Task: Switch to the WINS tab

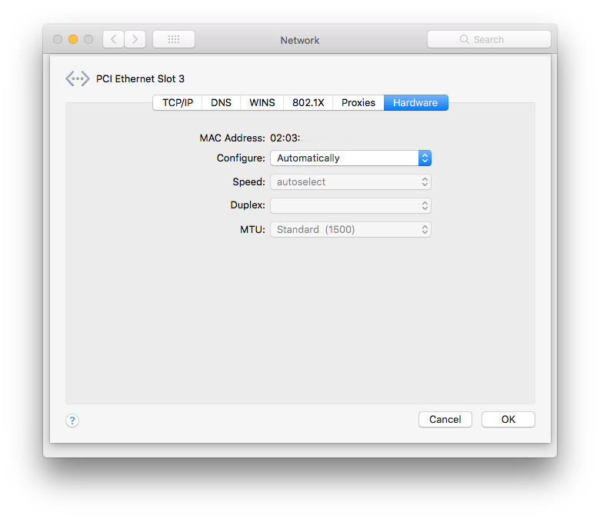Action: click(262, 103)
